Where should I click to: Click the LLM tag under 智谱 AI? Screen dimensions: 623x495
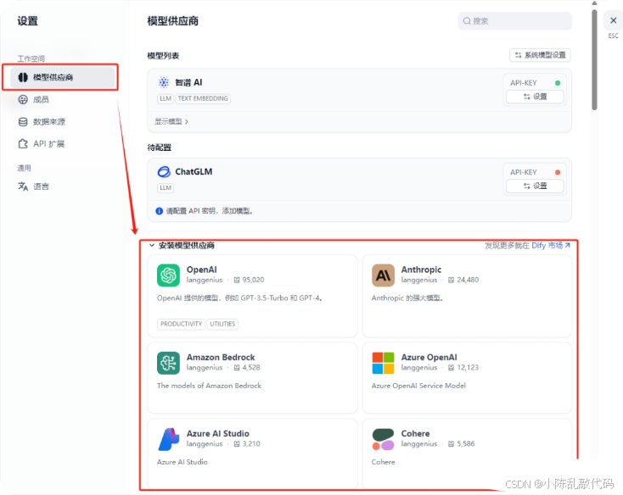(166, 98)
